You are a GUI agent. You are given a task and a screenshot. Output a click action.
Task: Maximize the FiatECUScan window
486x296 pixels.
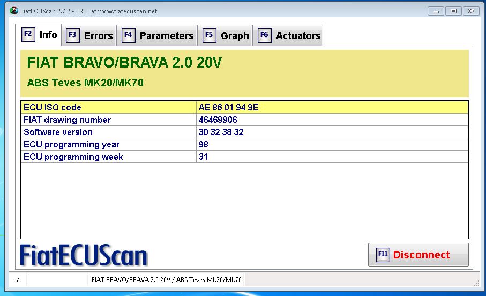(453, 11)
